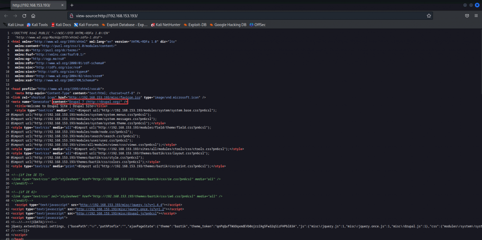Viewport: 482px width, 240px height.
Task: Open the Kali Tools bookmark
Action: point(37,24)
